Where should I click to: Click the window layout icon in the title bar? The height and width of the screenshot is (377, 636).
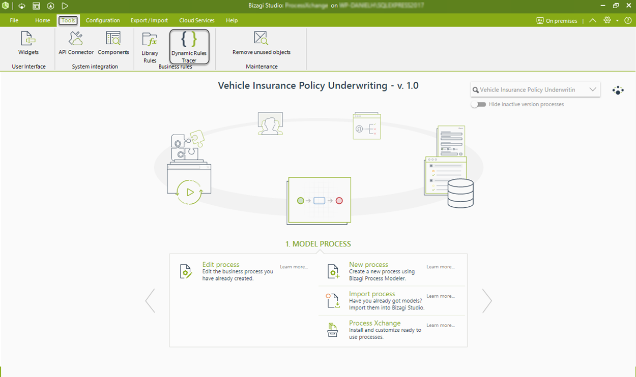point(36,6)
